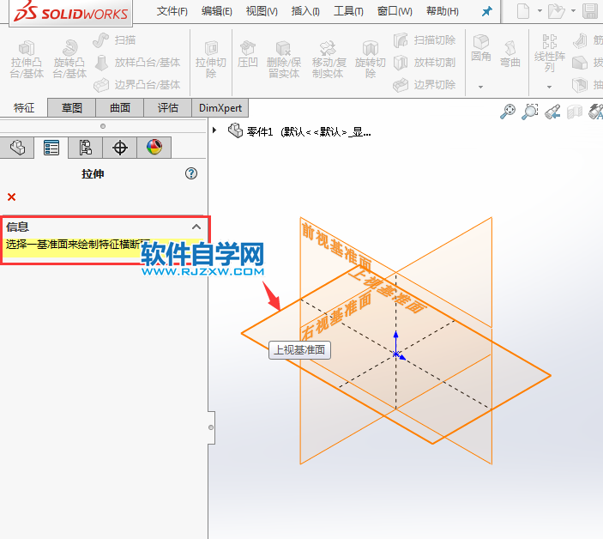Open the 视图(V) menu

click(262, 11)
